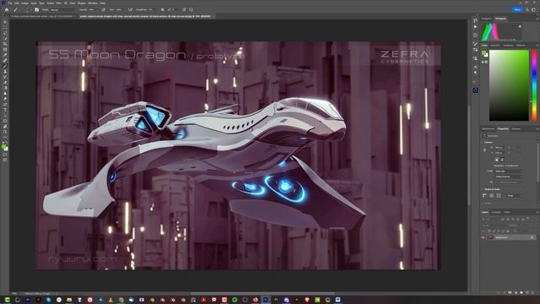Open the Image menu
540x304 pixels.
(24, 3)
